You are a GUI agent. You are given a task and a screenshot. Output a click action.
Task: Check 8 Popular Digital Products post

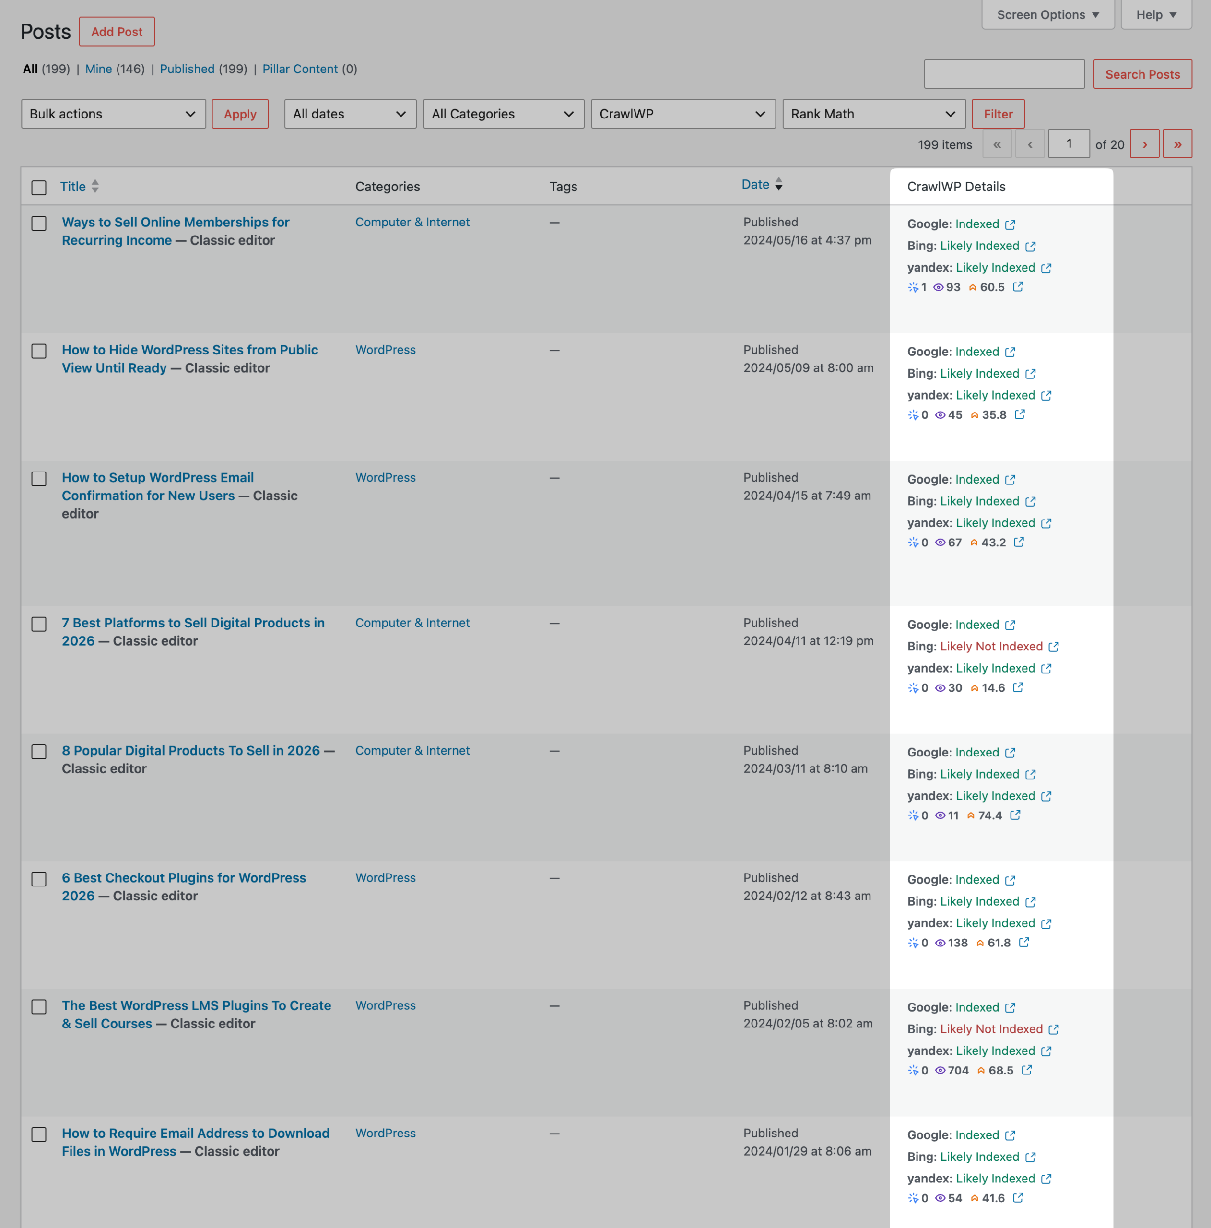click(x=39, y=752)
